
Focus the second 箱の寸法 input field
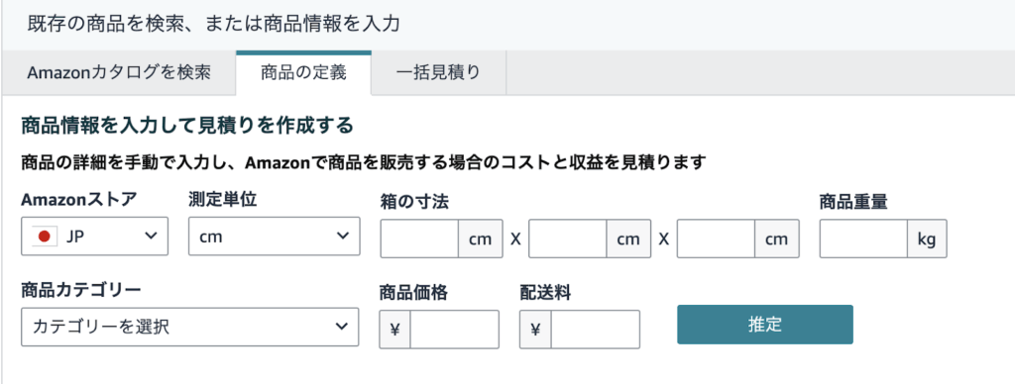pyautogui.click(x=568, y=240)
